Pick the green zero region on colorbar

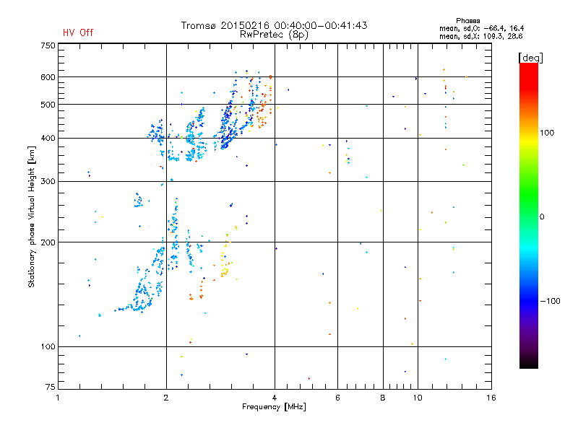click(x=528, y=216)
